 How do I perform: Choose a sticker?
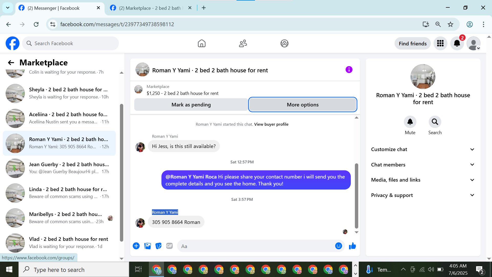pos(159,246)
